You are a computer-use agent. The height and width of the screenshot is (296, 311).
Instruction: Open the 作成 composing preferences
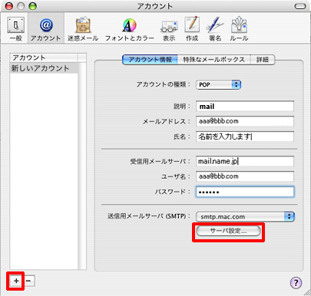[192, 28]
